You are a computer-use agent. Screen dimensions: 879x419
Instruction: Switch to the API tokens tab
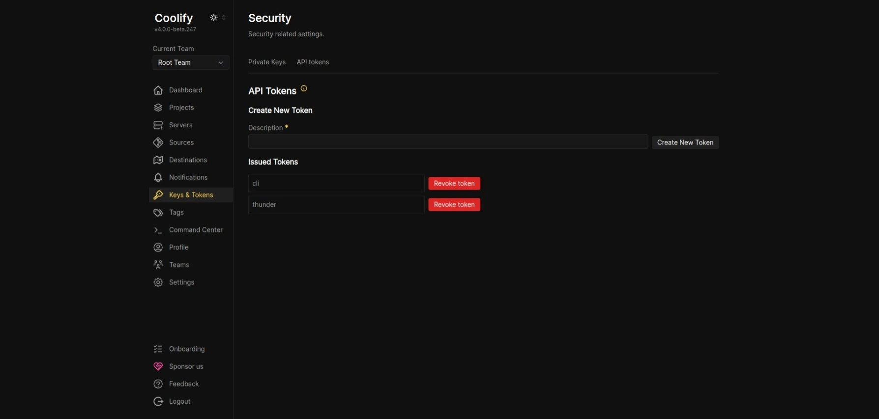pyautogui.click(x=313, y=62)
